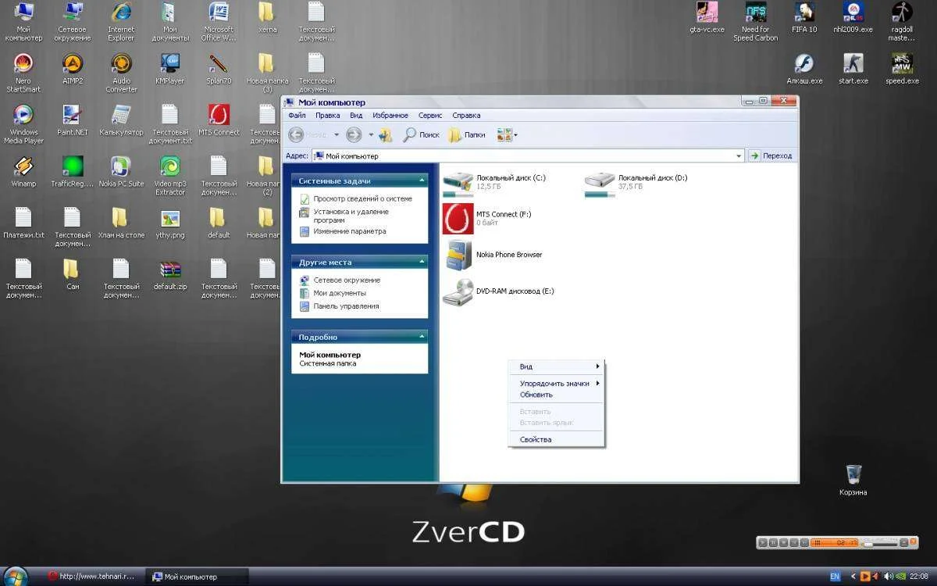Open the Избранное menu
937x586 pixels.
(390, 116)
